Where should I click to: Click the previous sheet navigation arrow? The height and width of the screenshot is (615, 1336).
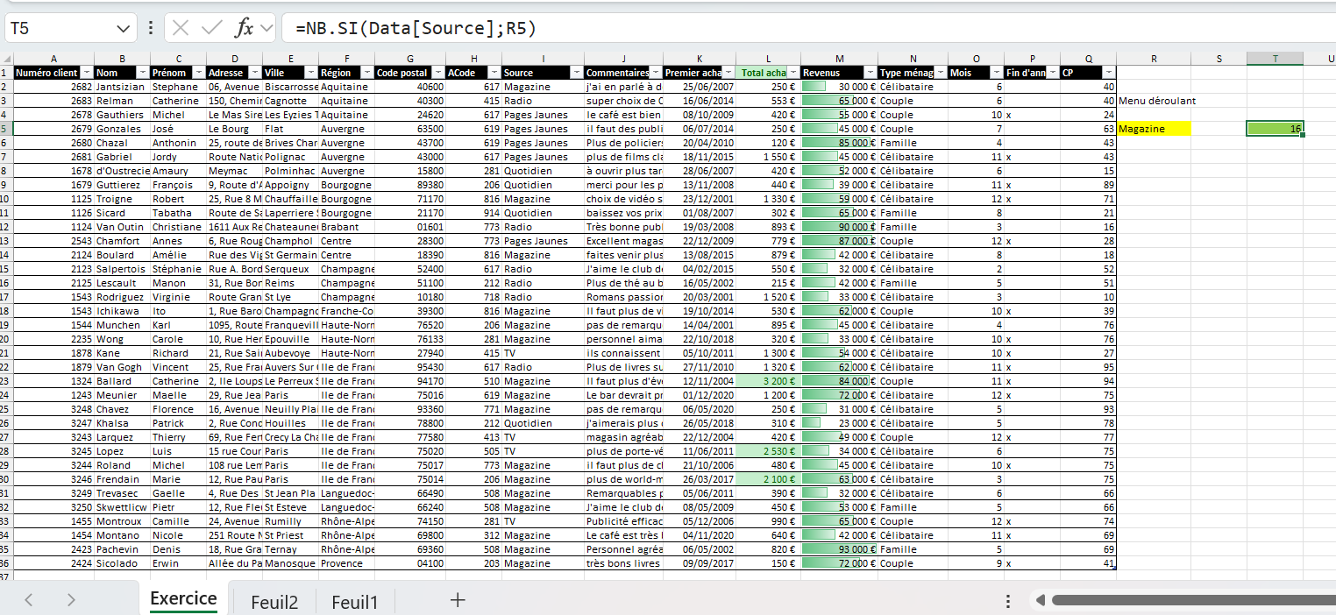(x=29, y=600)
